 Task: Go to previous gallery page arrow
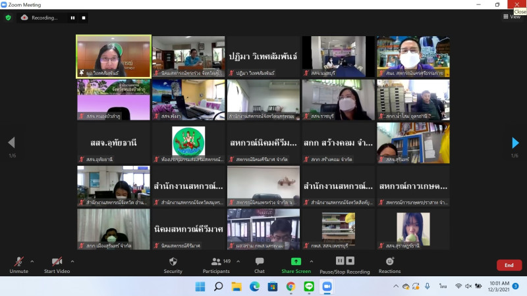pyautogui.click(x=11, y=143)
